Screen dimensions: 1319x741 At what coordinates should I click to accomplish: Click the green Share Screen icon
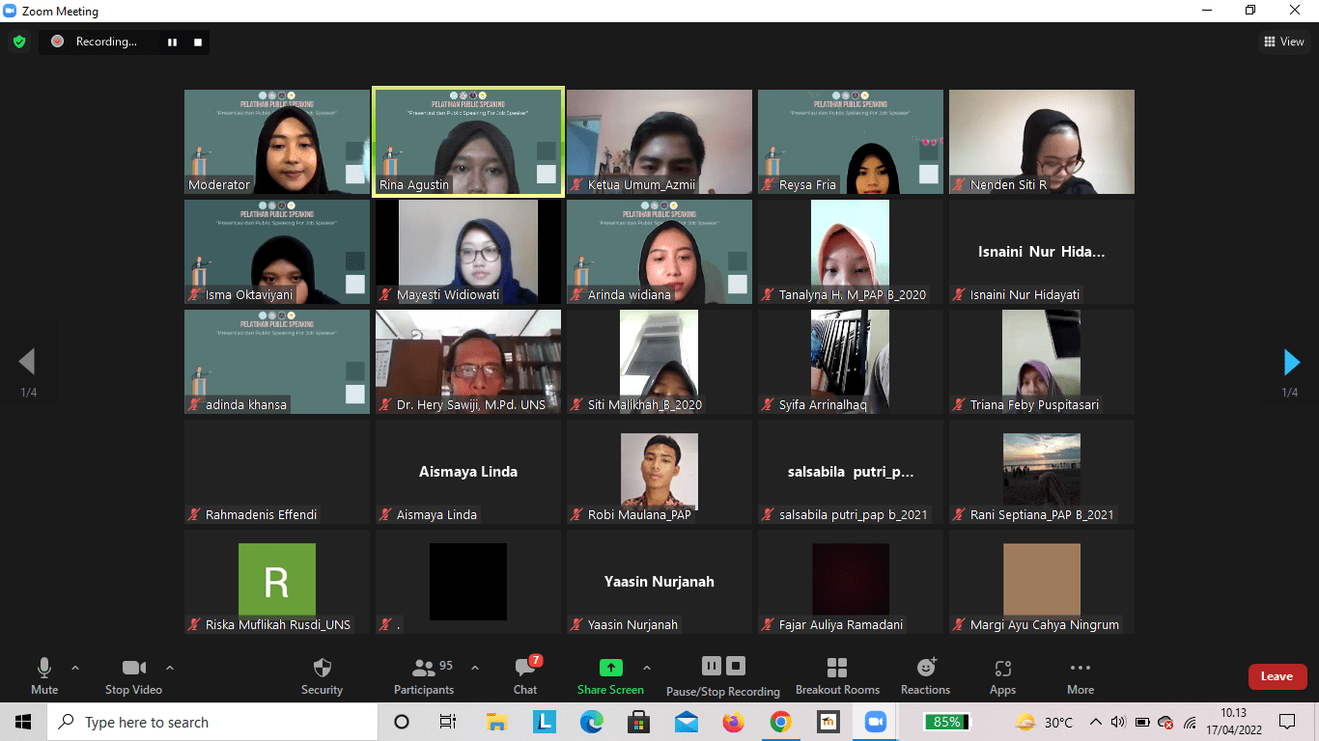tap(610, 668)
